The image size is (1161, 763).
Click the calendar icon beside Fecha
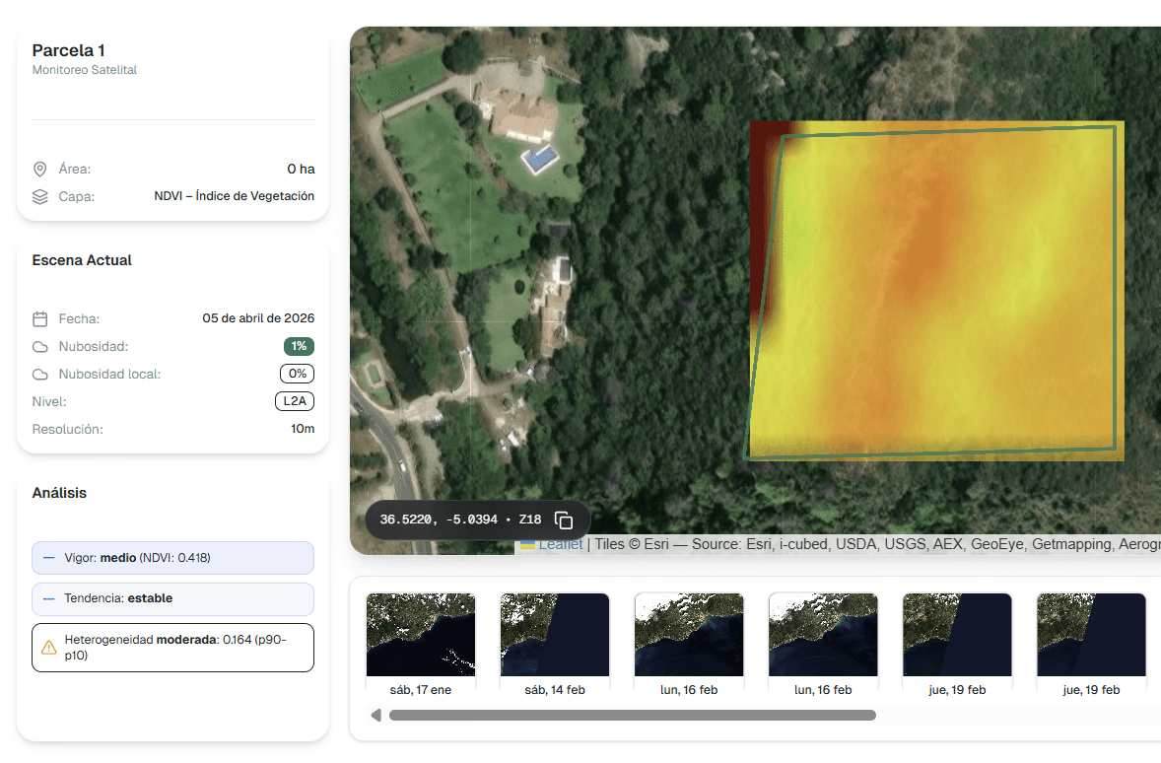pos(40,318)
